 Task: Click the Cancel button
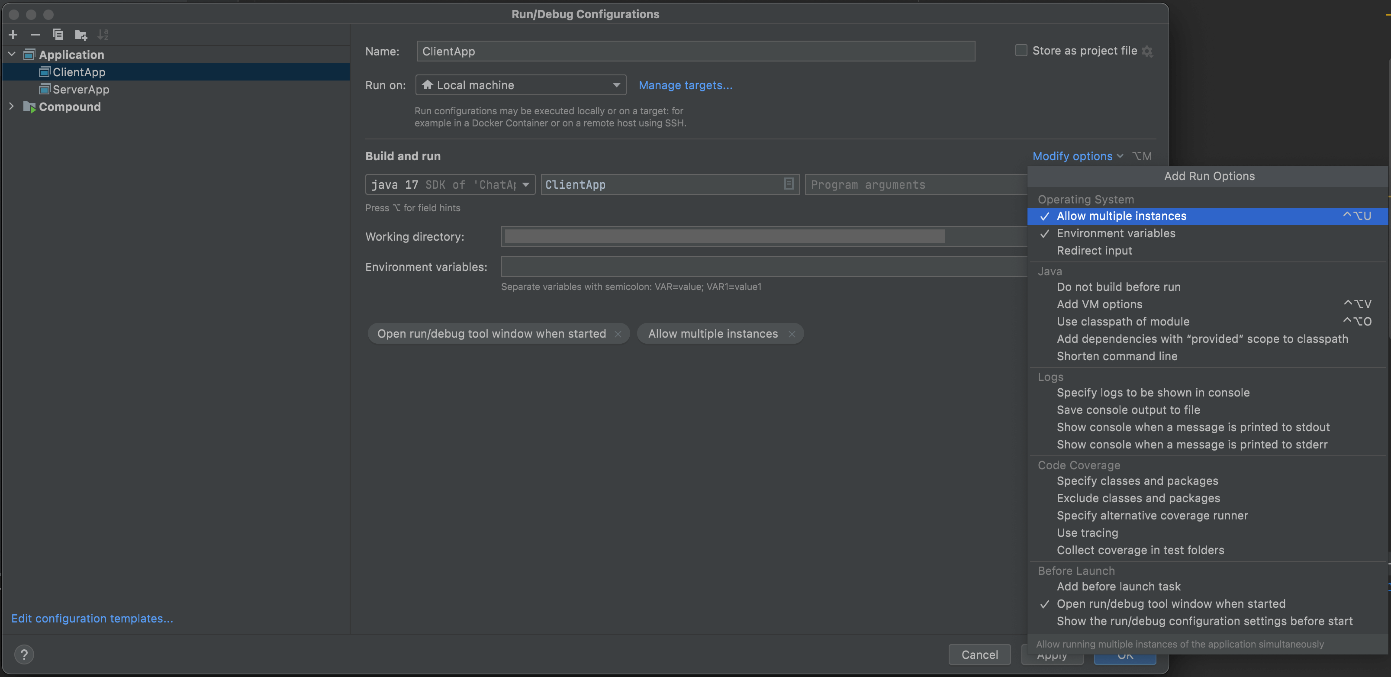(x=979, y=654)
